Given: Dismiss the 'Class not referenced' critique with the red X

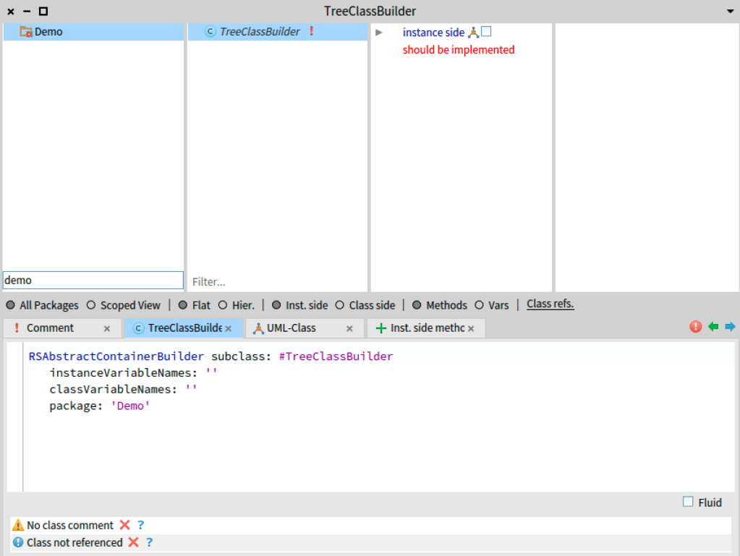Looking at the screenshot, I should [133, 542].
